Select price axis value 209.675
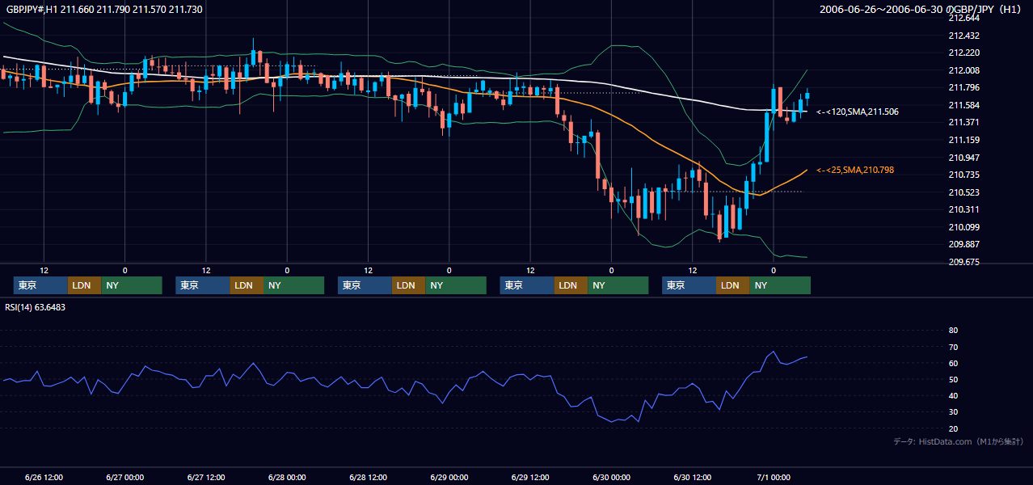This screenshot has height=485, width=1033. coord(965,262)
